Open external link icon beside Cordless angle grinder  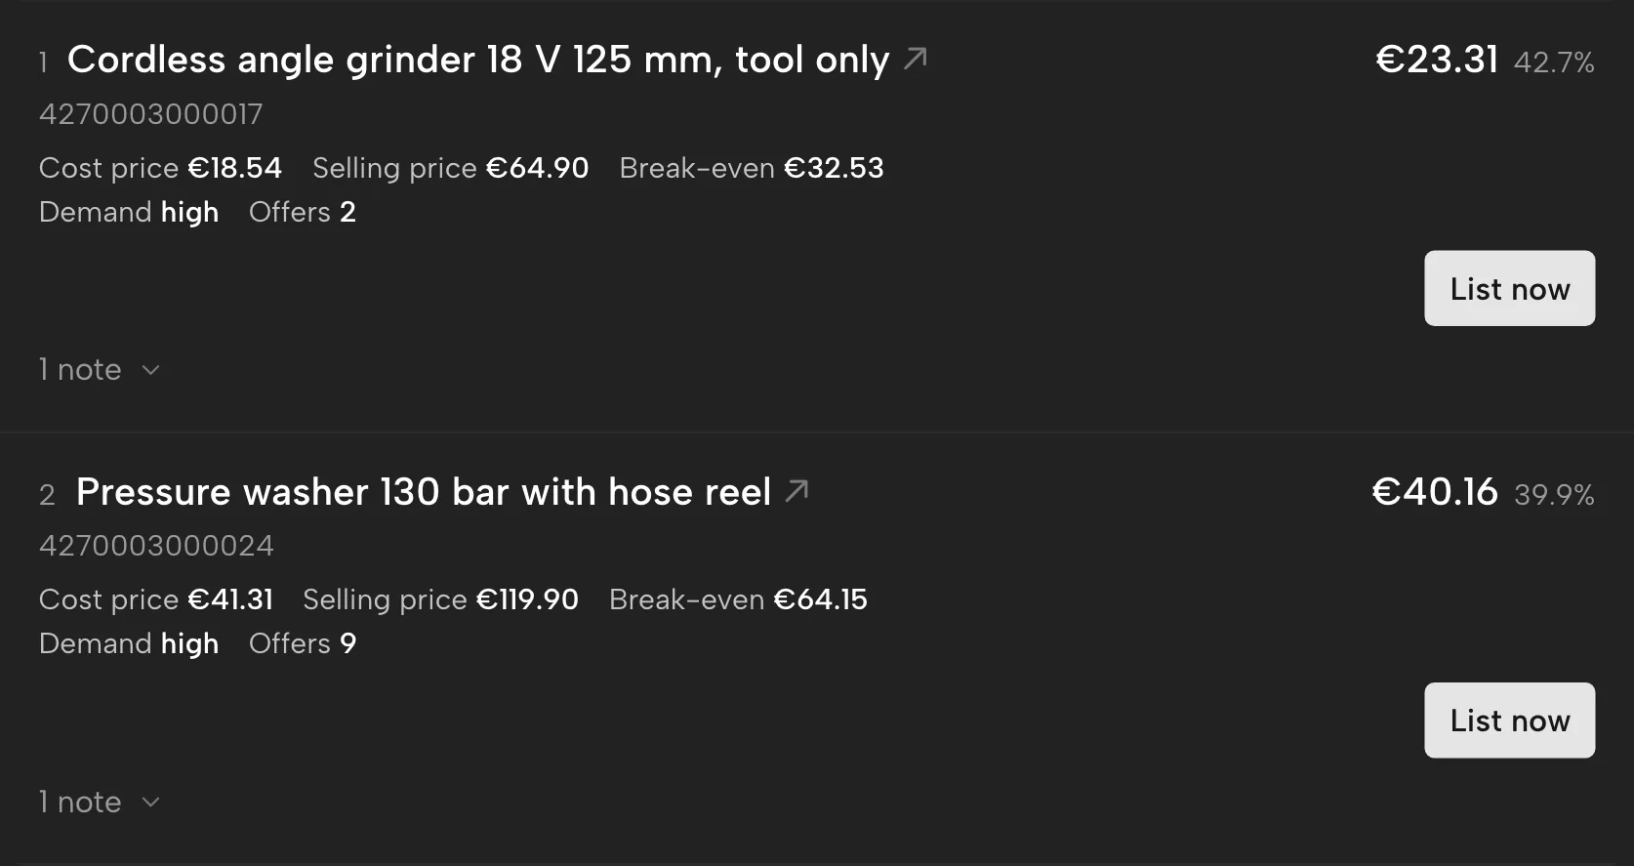click(x=915, y=59)
